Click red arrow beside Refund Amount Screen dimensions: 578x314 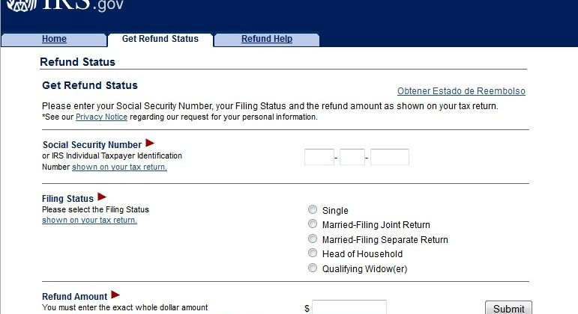tap(115, 295)
